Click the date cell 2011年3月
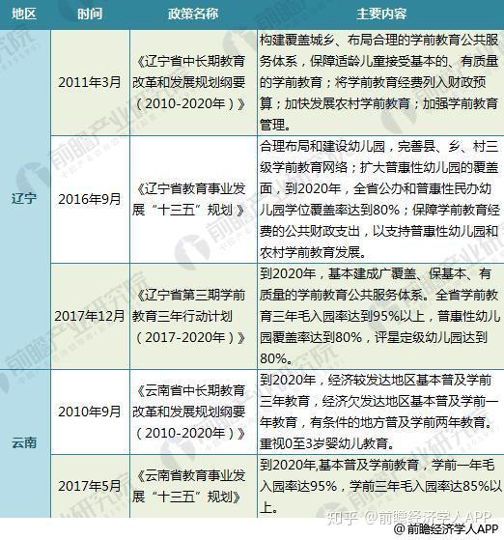Viewport: 504px width, 540px height. click(x=90, y=82)
